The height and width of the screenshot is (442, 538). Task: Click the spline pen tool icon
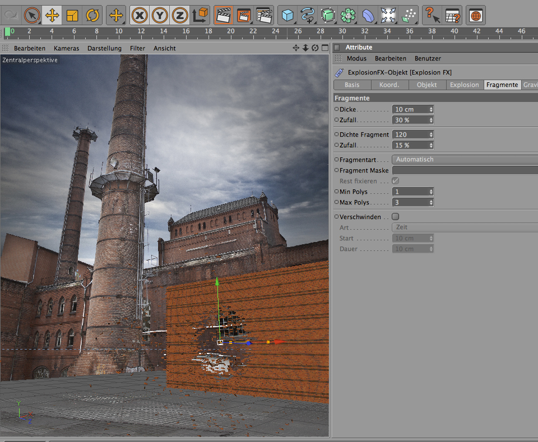(x=308, y=15)
